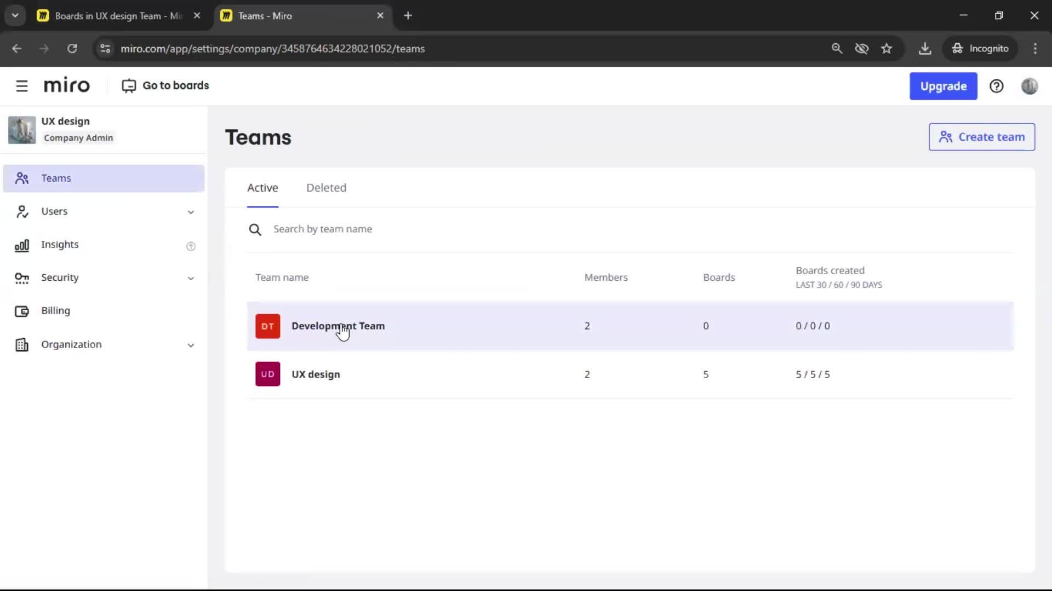Open the hamburger menu next to miro logo
The height and width of the screenshot is (591, 1052).
(x=22, y=86)
